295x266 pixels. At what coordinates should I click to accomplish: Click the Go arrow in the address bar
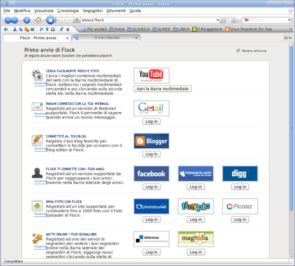[234, 20]
